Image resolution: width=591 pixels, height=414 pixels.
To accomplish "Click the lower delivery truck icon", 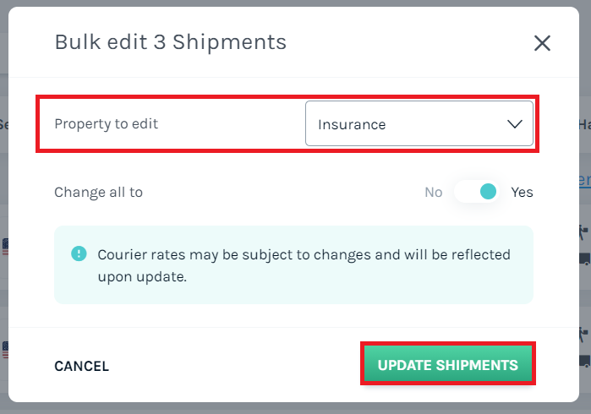I will click(x=585, y=361).
